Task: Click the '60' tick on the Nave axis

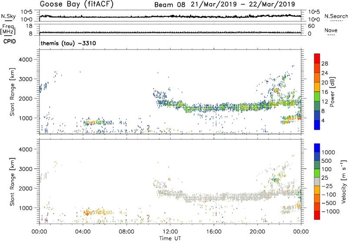Action: point(311,26)
